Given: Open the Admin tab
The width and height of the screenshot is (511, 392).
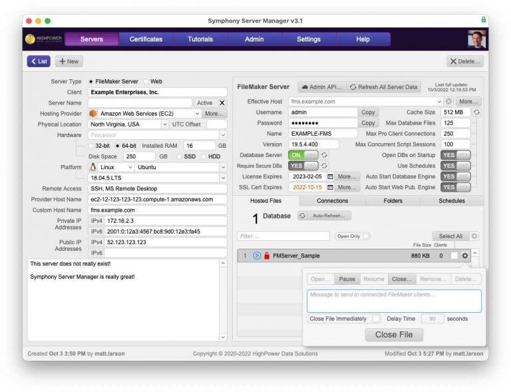Looking at the screenshot, I should tap(254, 39).
